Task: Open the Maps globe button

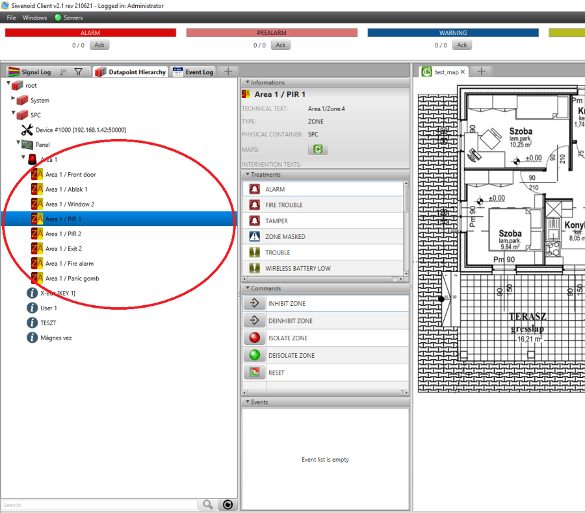Action: tap(318, 149)
